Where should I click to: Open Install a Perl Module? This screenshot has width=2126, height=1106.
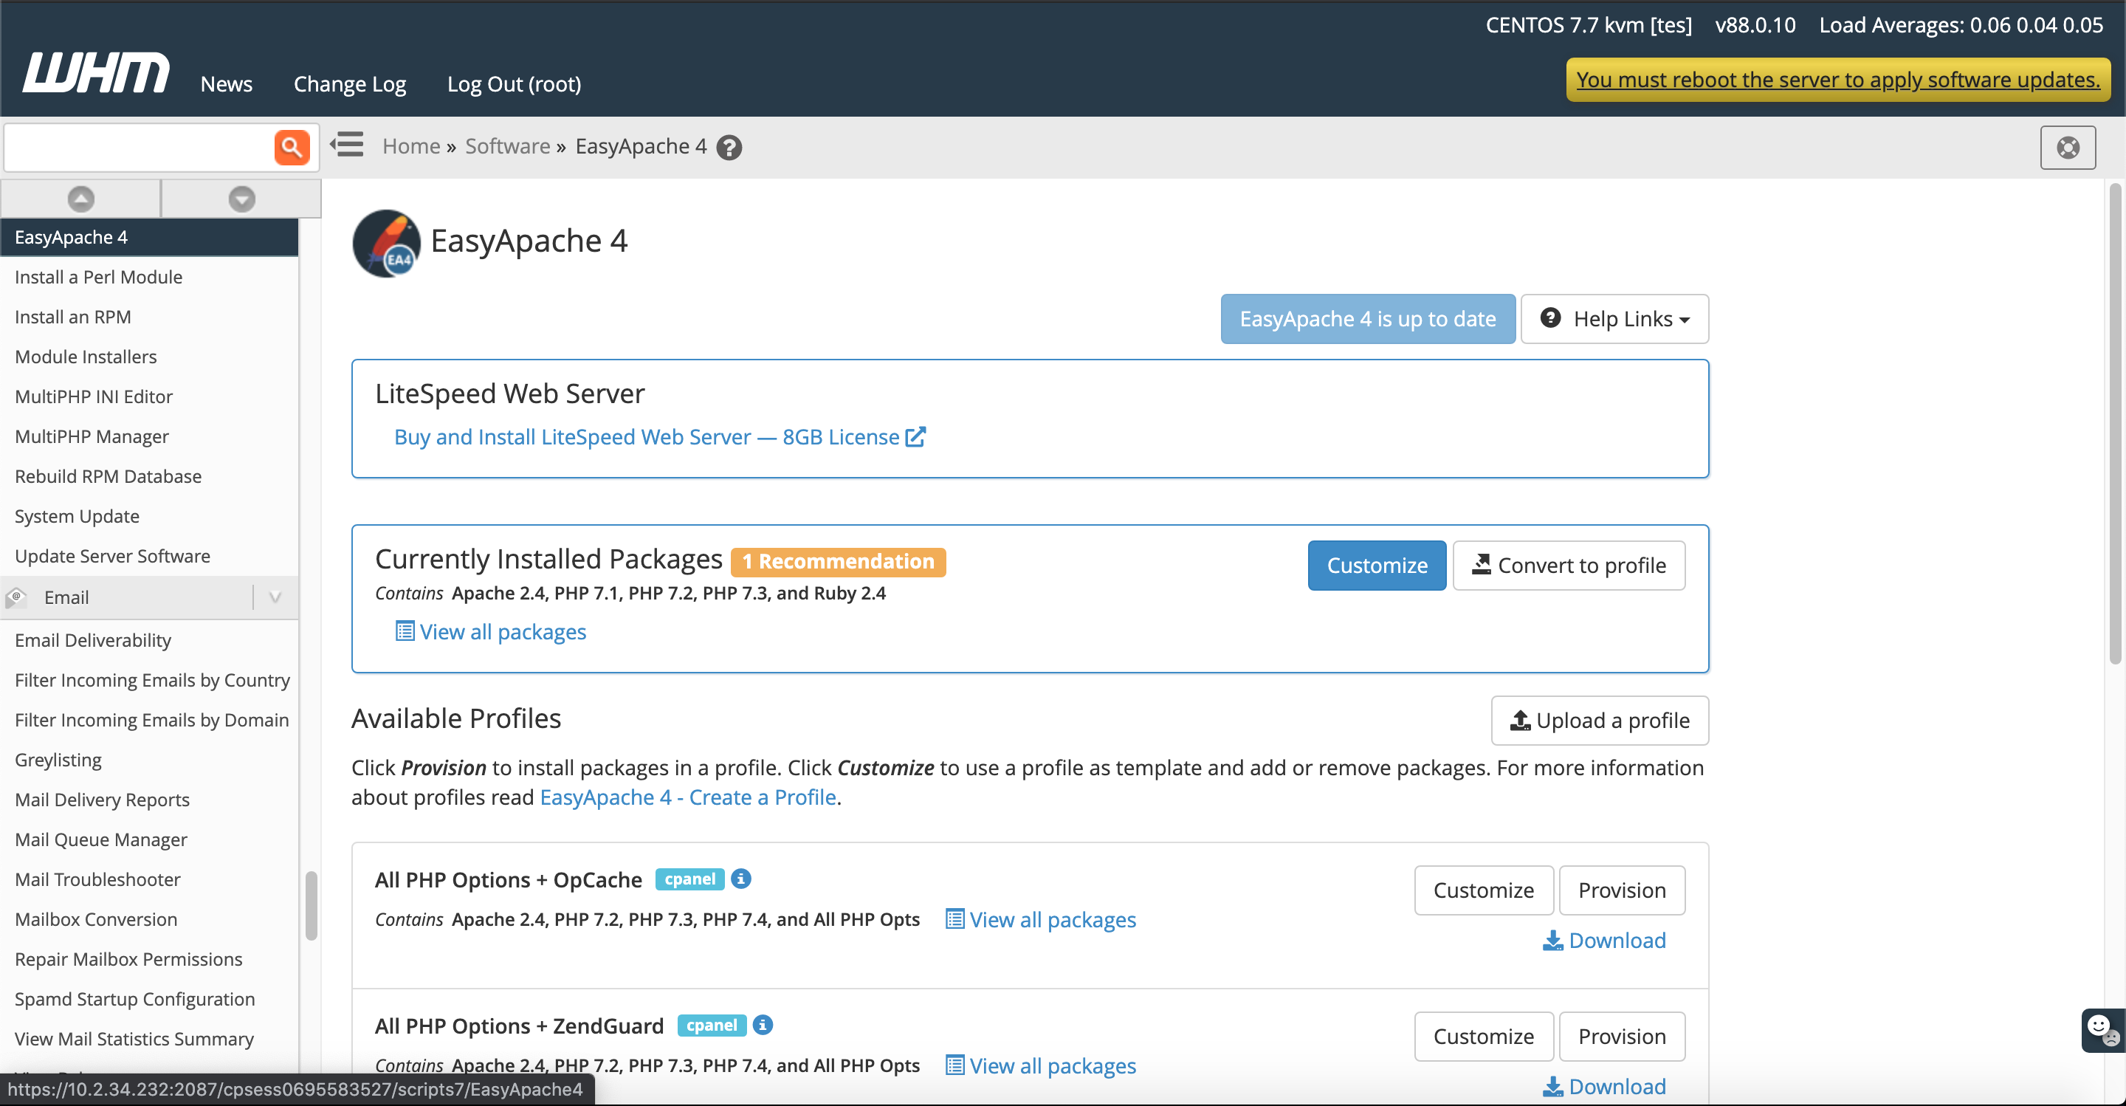(x=98, y=276)
